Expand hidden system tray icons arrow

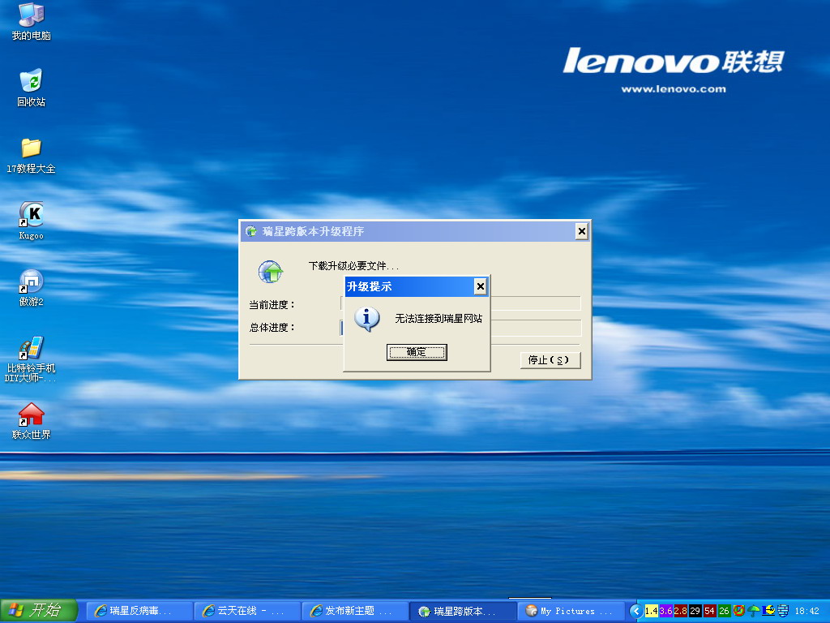636,611
